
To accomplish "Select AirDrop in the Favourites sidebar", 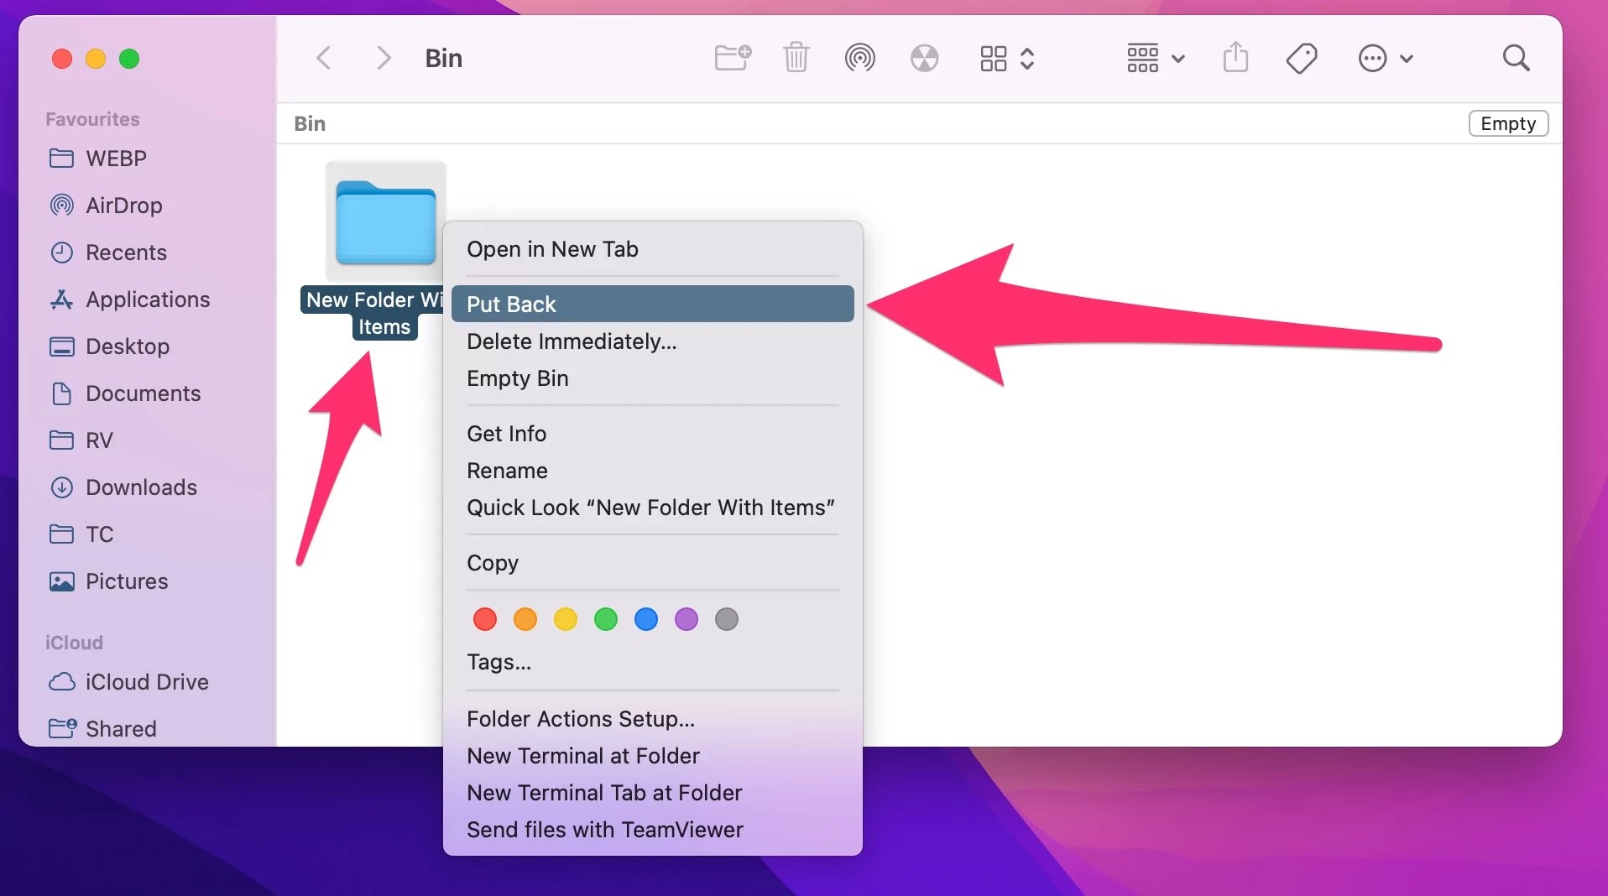I will pyautogui.click(x=124, y=206).
